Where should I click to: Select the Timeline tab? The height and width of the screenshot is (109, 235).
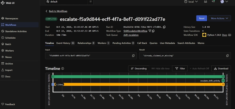[50, 43]
